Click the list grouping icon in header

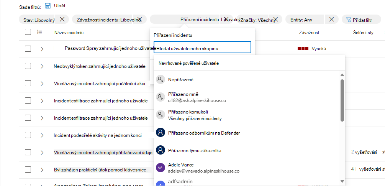tap(39, 32)
